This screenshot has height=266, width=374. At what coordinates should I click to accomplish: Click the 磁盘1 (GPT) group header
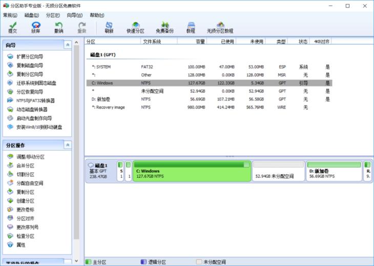pos(103,55)
